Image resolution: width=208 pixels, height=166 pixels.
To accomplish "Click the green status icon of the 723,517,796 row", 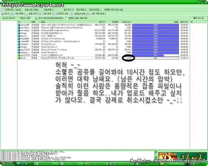I will click(19, 58).
